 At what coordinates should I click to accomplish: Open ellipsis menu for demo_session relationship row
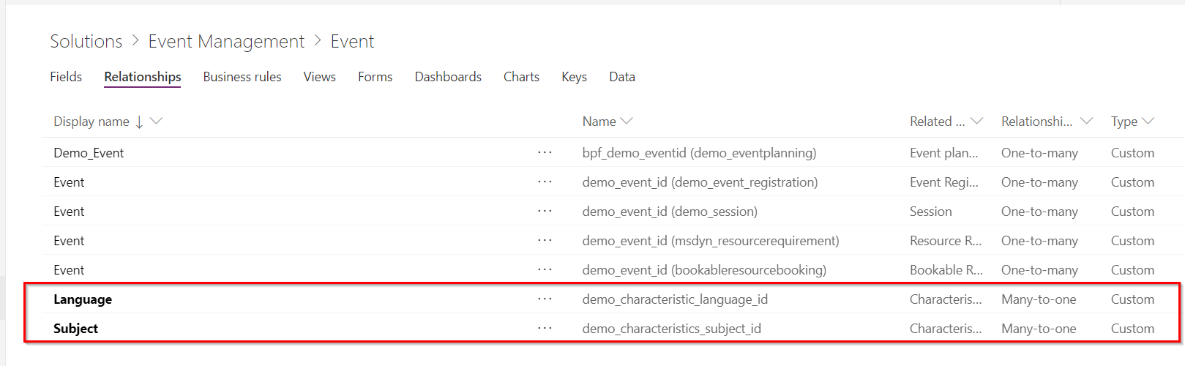click(x=545, y=211)
